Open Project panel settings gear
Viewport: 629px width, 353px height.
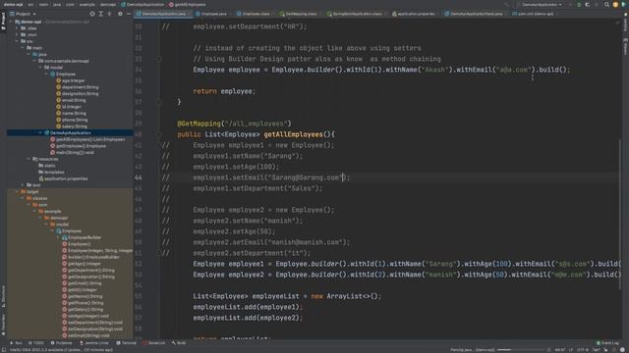click(120, 14)
